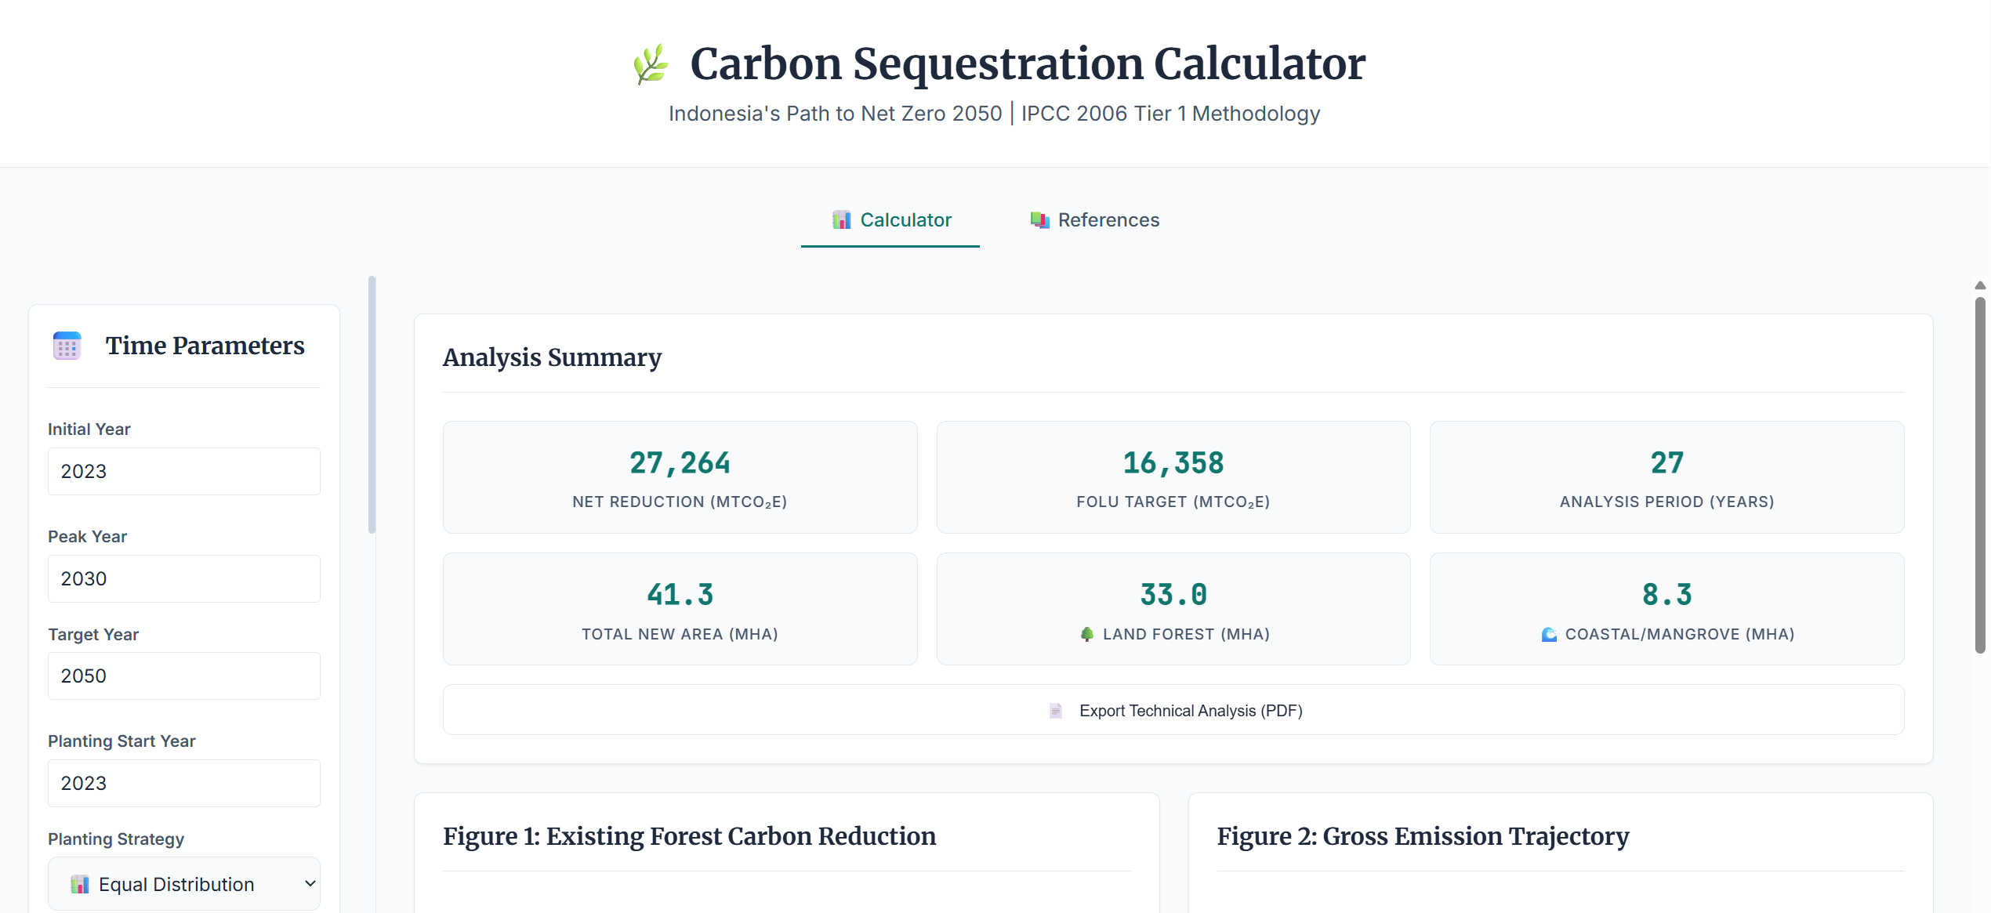Click the leaf logo icon beside the title
This screenshot has width=1991, height=913.
tap(651, 64)
